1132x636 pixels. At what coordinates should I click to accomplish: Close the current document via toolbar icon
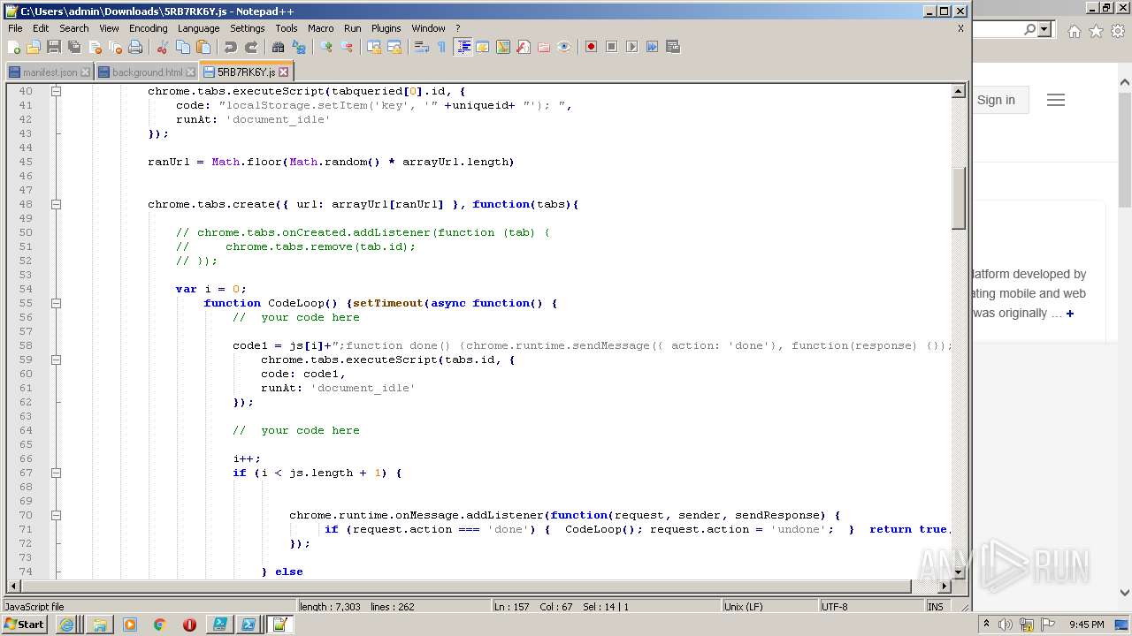pyautogui.click(x=95, y=47)
